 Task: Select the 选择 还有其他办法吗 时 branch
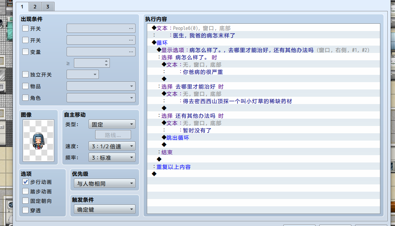(264, 115)
